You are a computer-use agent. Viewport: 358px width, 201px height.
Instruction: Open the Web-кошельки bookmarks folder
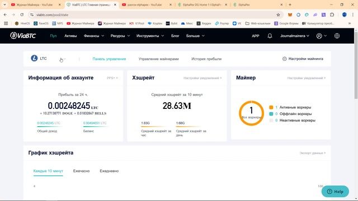(258, 23)
